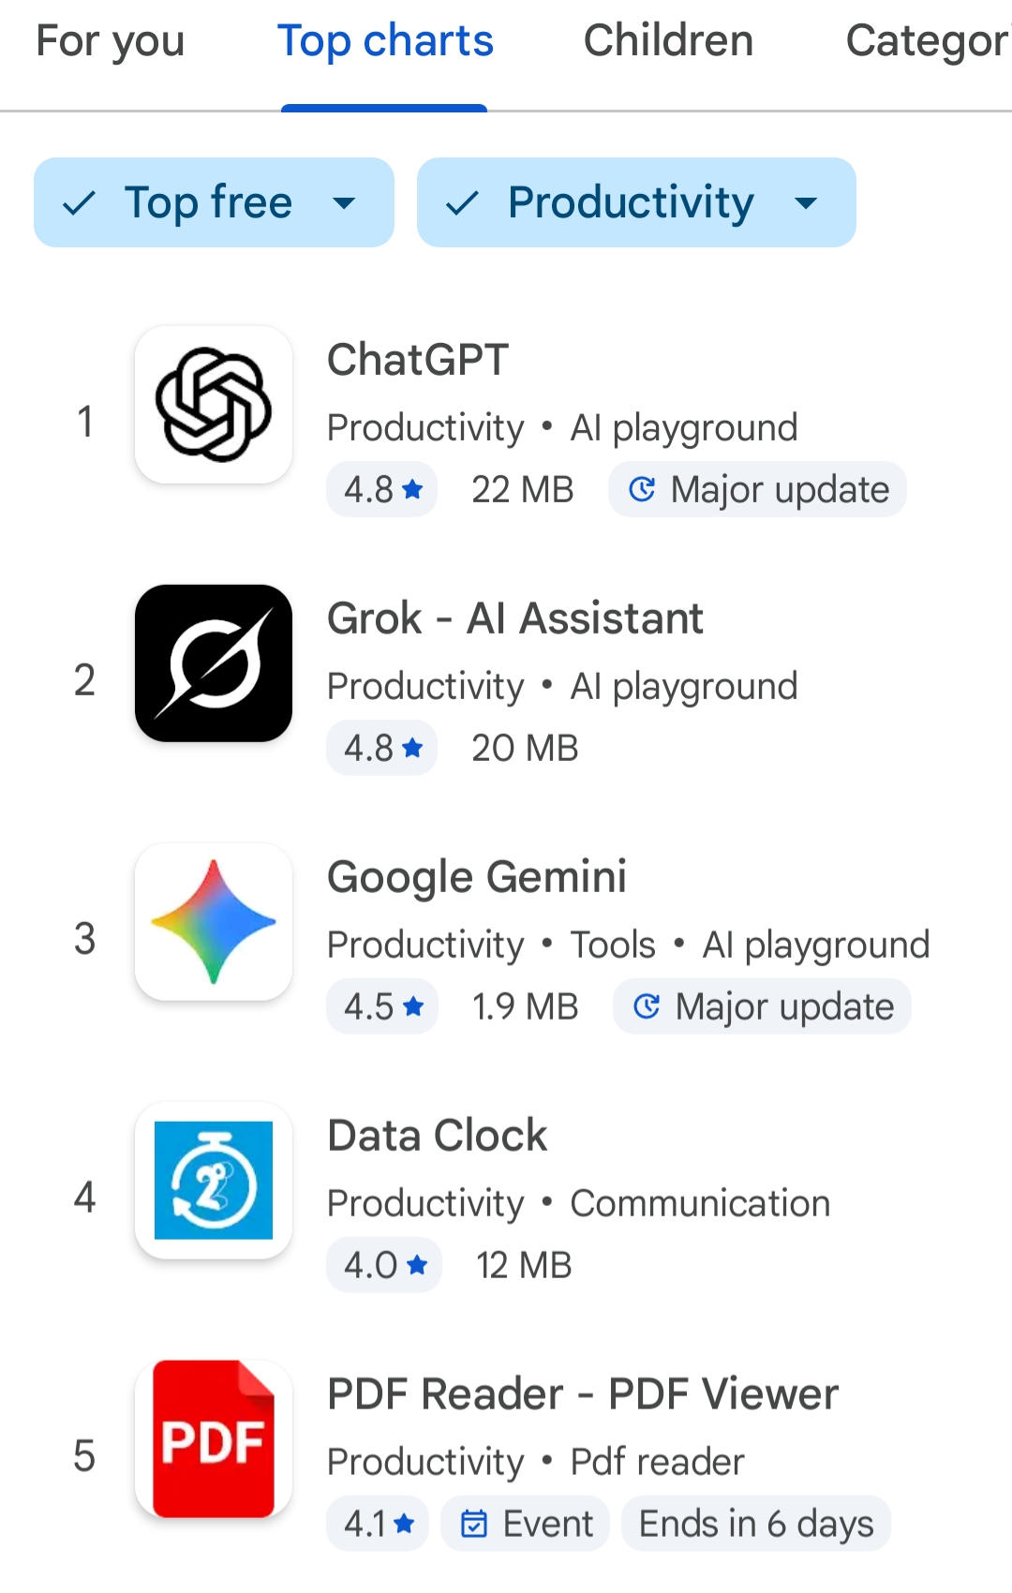
Task: Tap the Data Clock app icon
Action: coord(214,1181)
